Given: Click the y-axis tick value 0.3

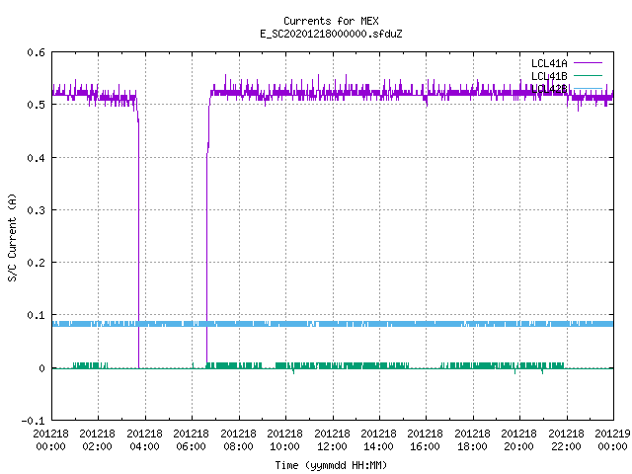Looking at the screenshot, I should [x=36, y=210].
